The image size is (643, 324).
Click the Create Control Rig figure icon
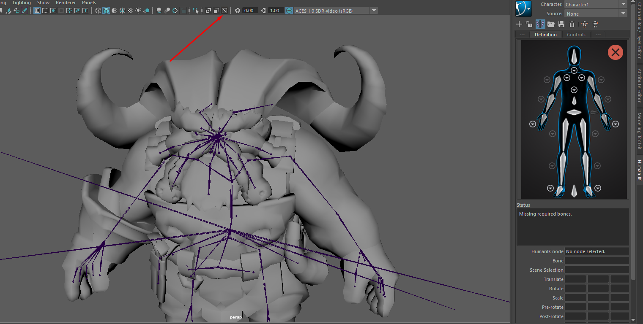click(585, 24)
